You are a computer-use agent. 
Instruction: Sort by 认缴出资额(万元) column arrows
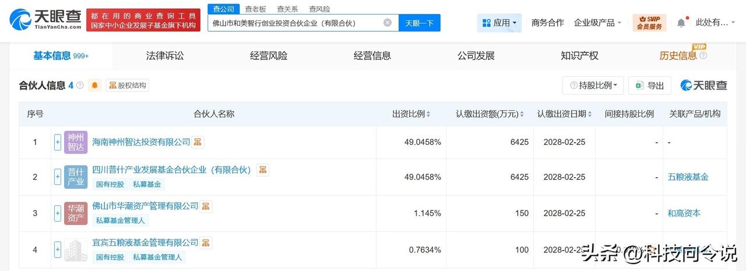coord(522,114)
